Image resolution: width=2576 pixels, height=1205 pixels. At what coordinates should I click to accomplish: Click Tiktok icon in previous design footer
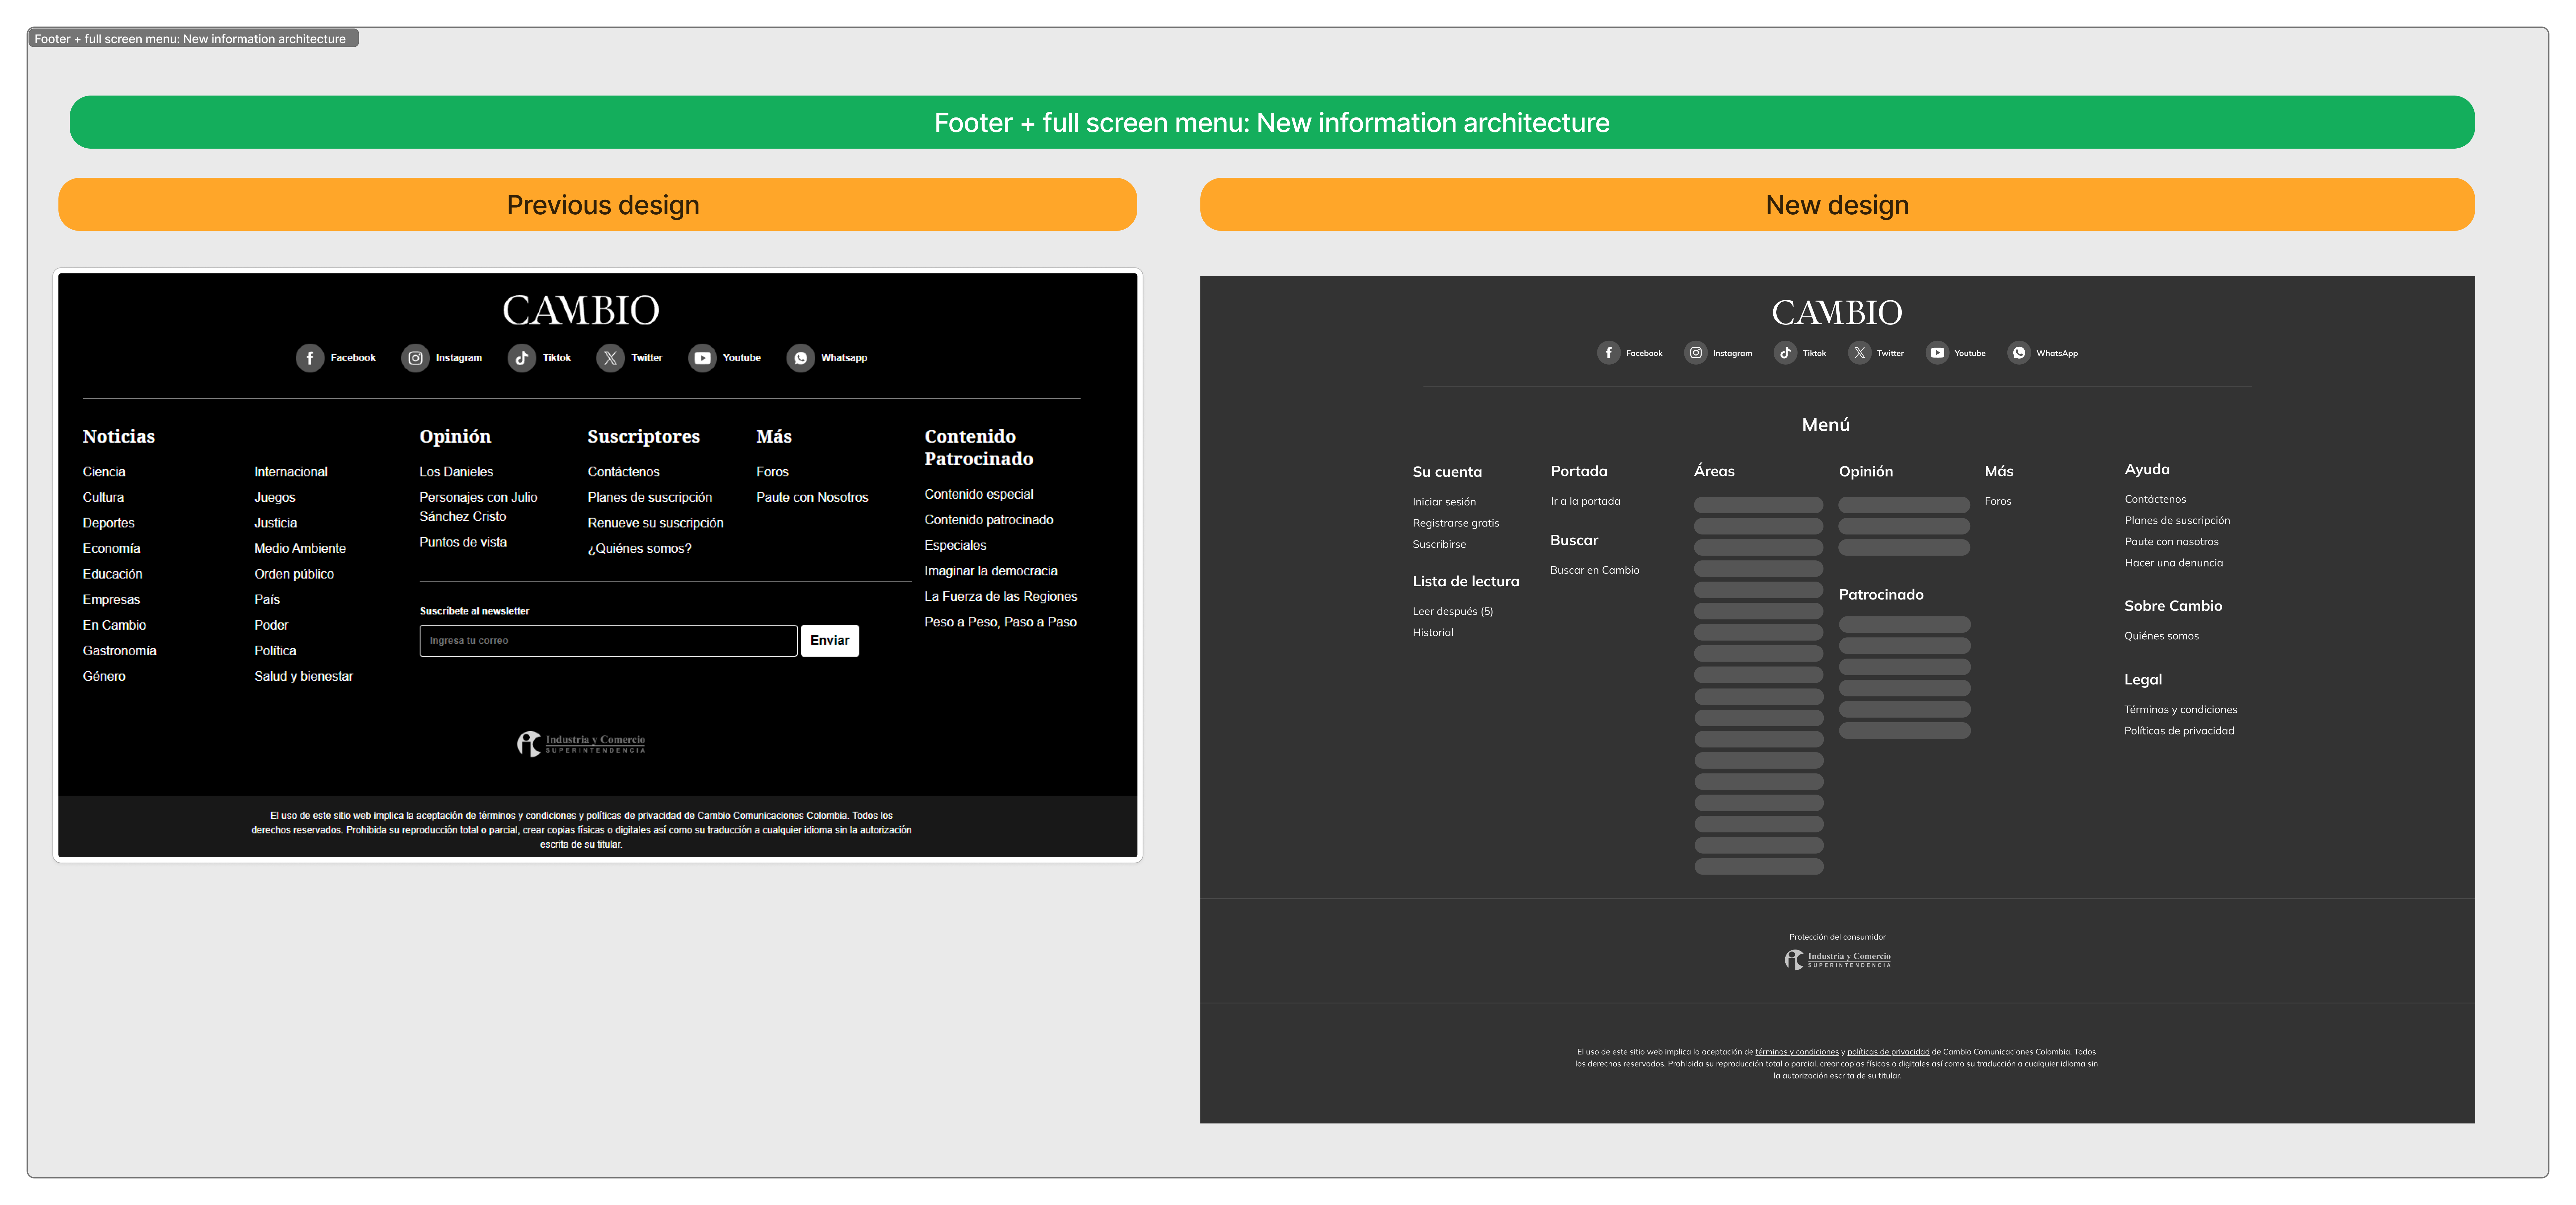522,358
